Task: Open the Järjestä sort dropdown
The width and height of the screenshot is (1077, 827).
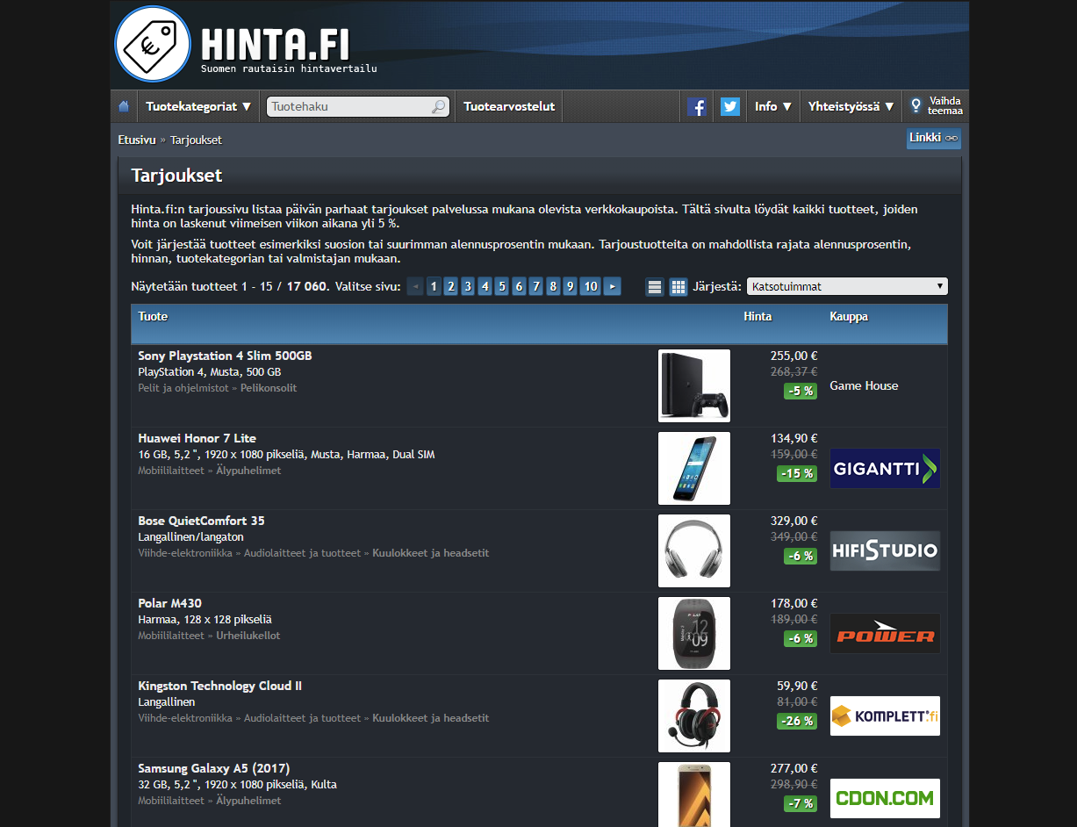Action: point(847,286)
